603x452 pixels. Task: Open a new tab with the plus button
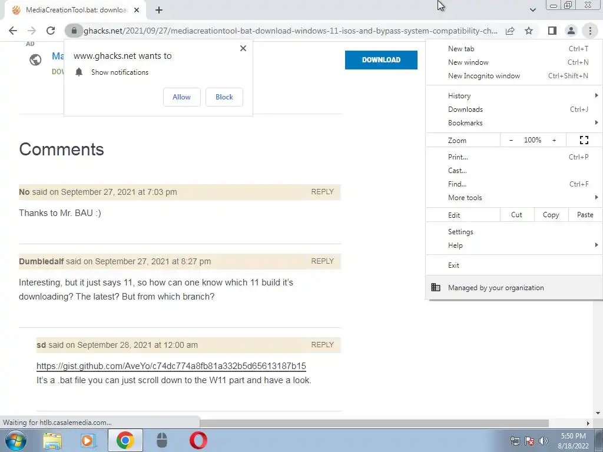coord(159,11)
